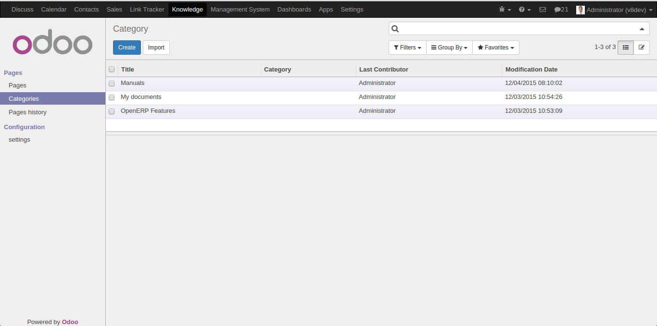Check the My documents row checkbox

[x=112, y=97]
